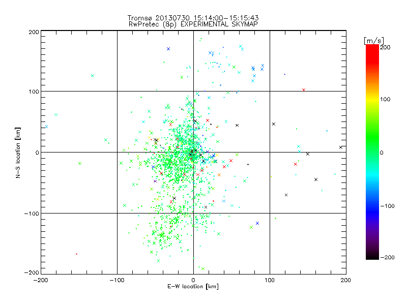Click the E-W axis "-200" tick label
Screen dimensions: 407x305
click(x=41, y=280)
